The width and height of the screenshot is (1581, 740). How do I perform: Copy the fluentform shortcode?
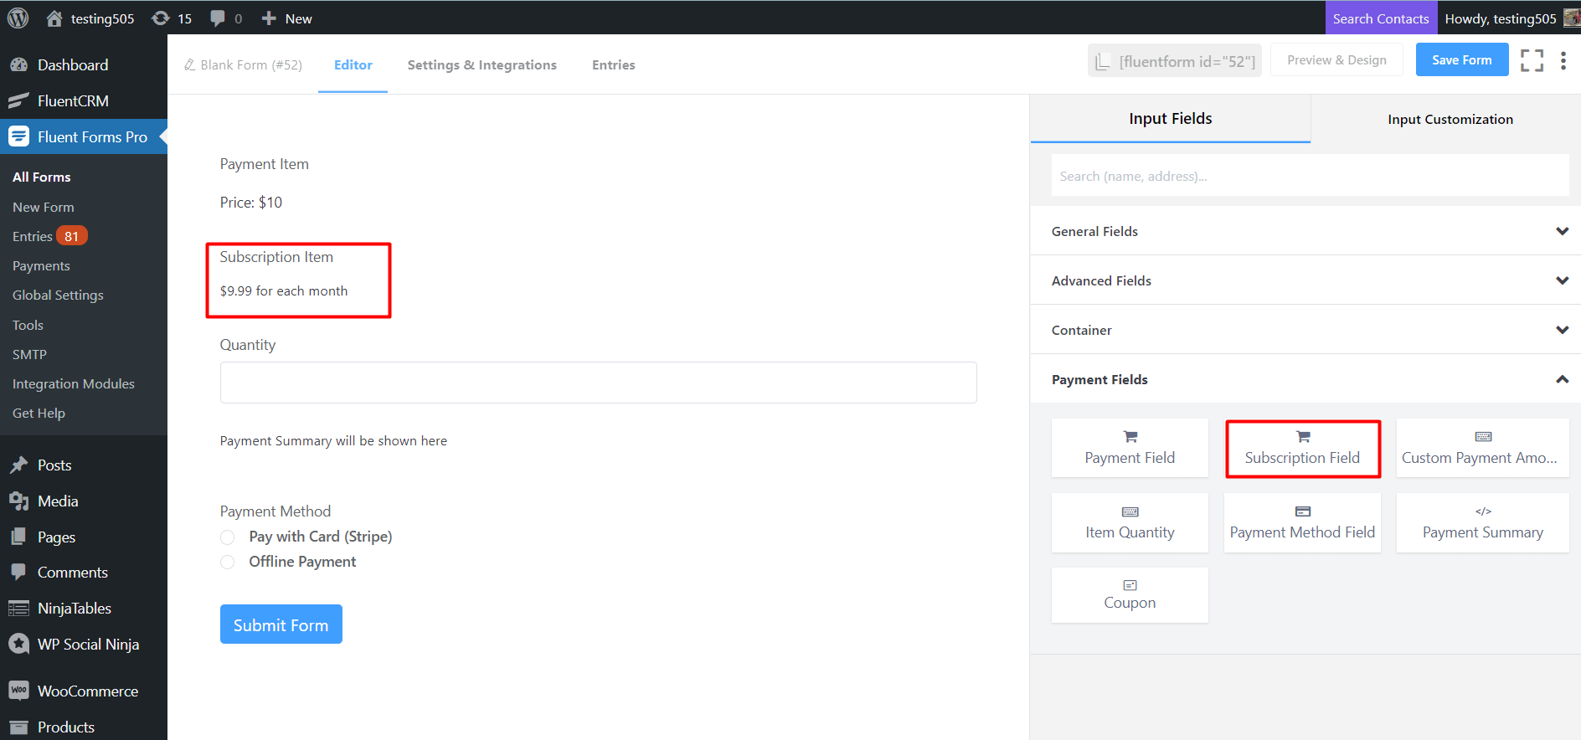(x=1174, y=61)
